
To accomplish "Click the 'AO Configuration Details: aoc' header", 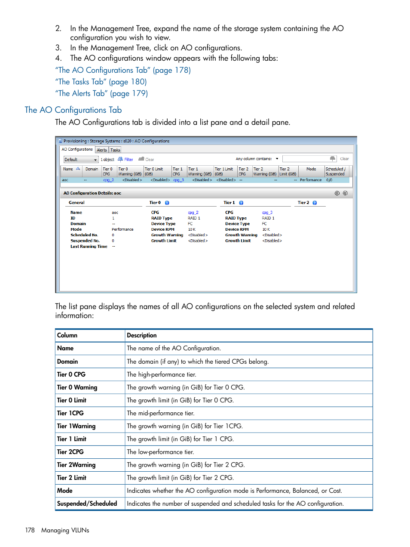I will point(92,193).
